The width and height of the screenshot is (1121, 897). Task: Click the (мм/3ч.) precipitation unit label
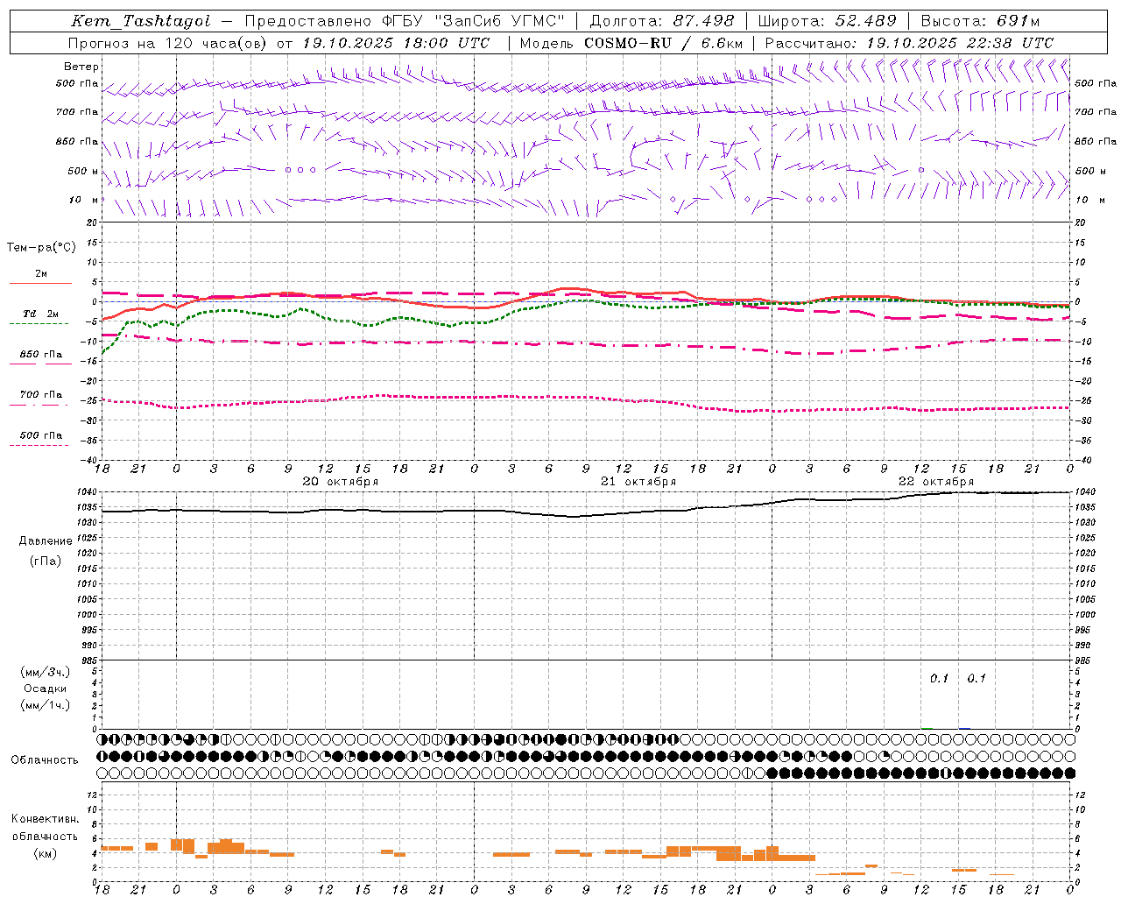(x=46, y=672)
